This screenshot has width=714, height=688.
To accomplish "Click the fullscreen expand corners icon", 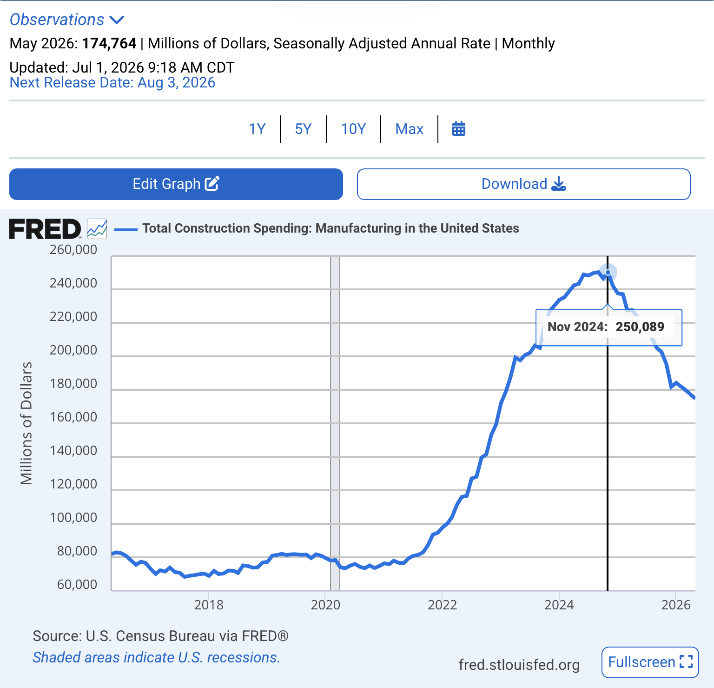I will 686,661.
